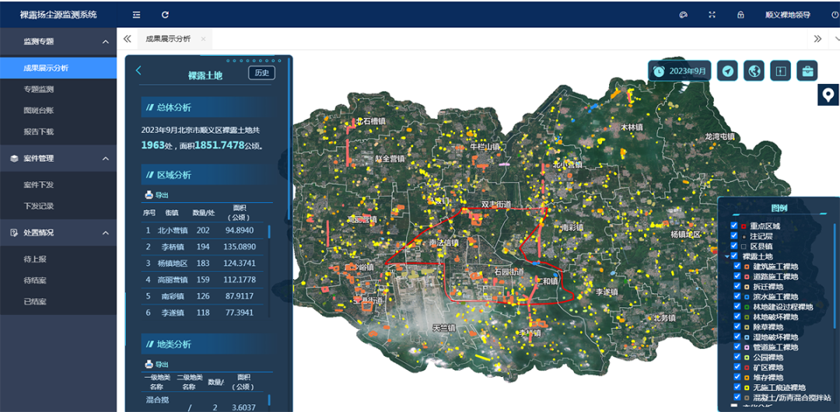
Task: Disable the 矿区裸地 layer checkbox
Action: (x=737, y=368)
